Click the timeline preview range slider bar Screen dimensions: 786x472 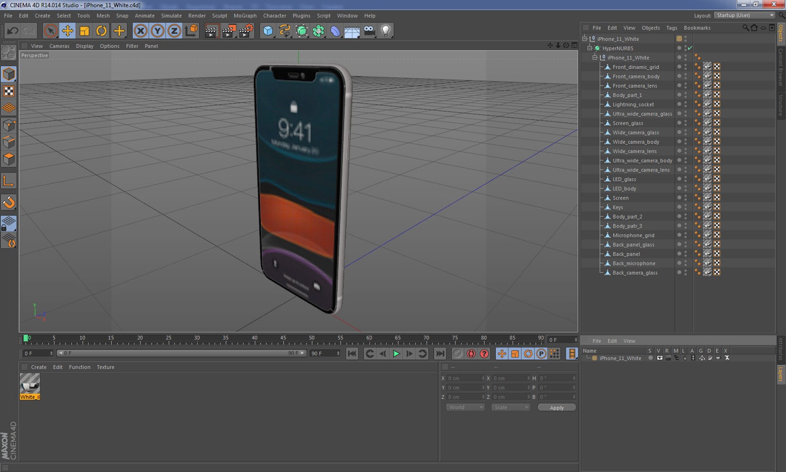tap(182, 353)
